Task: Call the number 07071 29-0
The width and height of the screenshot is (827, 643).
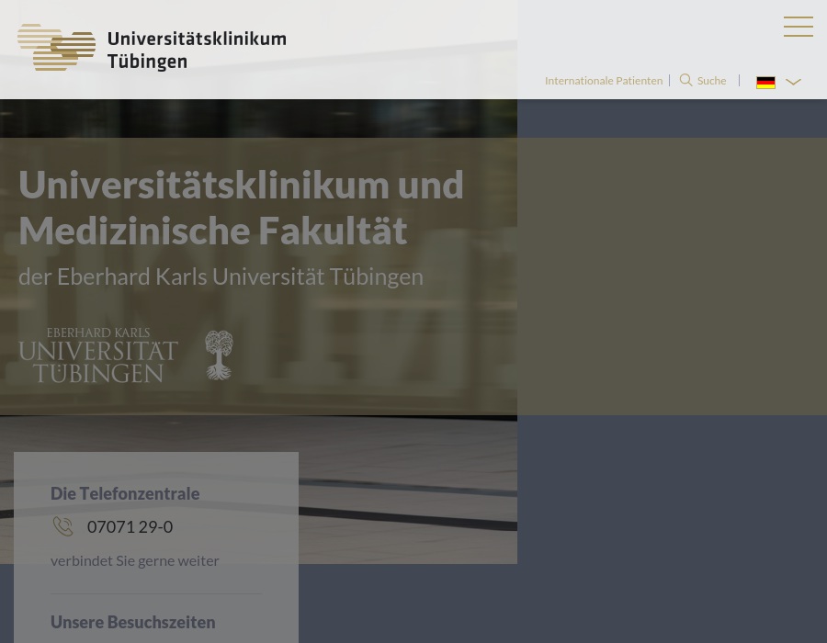Action: pyautogui.click(x=130, y=526)
